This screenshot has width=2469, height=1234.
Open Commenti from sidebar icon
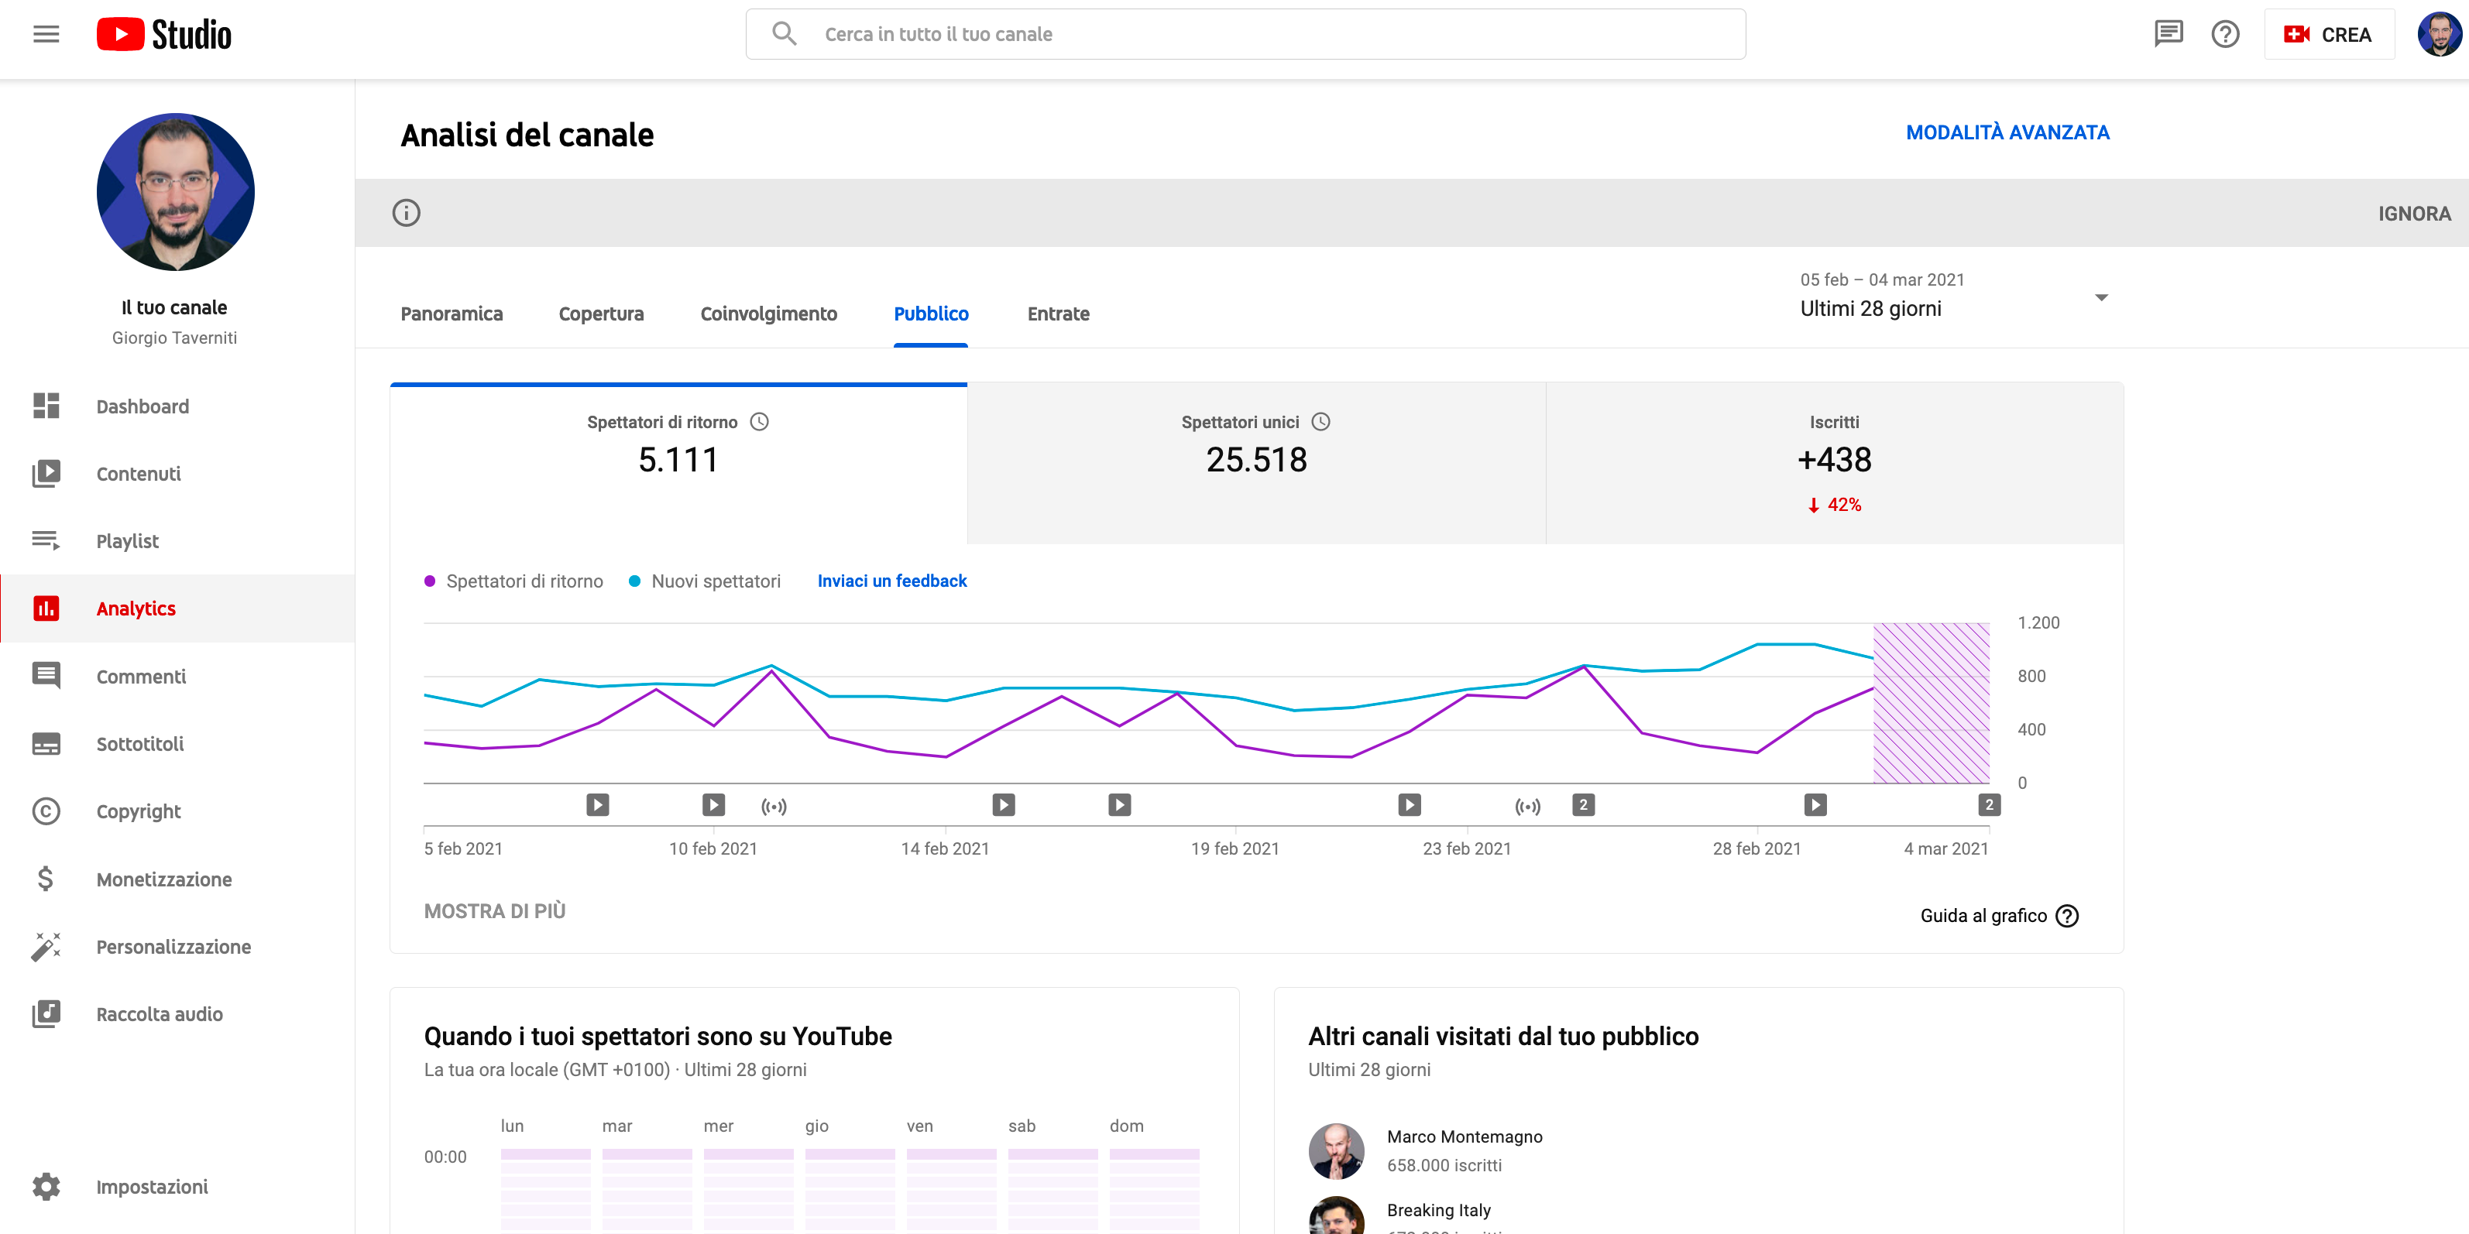pyautogui.click(x=46, y=677)
